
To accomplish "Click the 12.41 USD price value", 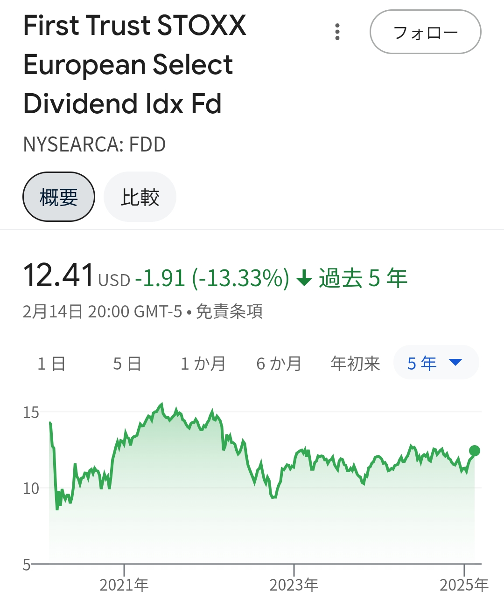I will [x=77, y=276].
